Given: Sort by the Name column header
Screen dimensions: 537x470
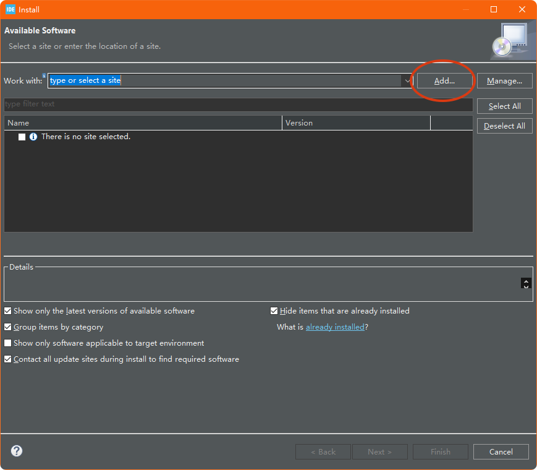Looking at the screenshot, I should 143,123.
